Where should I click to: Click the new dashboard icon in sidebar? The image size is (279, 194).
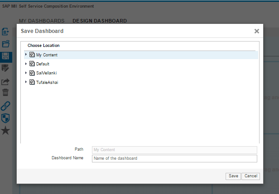pos(6,32)
